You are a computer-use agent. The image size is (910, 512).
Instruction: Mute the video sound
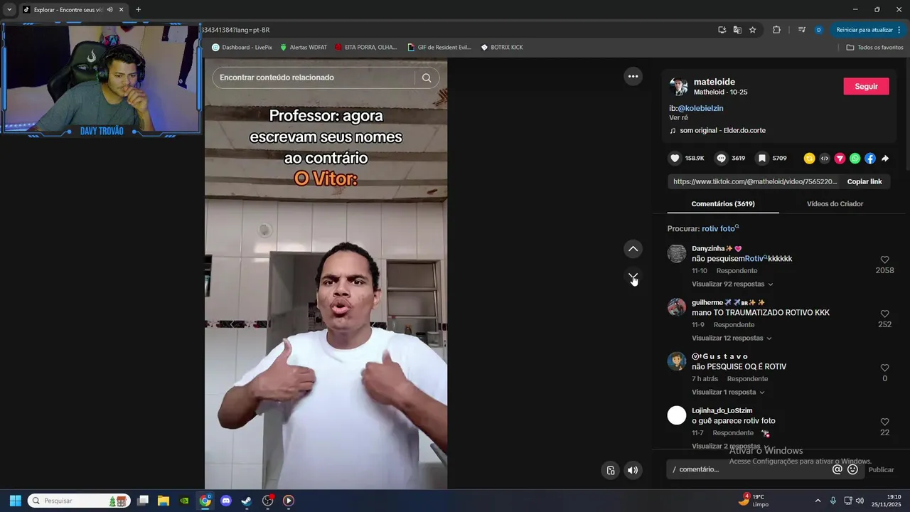click(x=633, y=470)
